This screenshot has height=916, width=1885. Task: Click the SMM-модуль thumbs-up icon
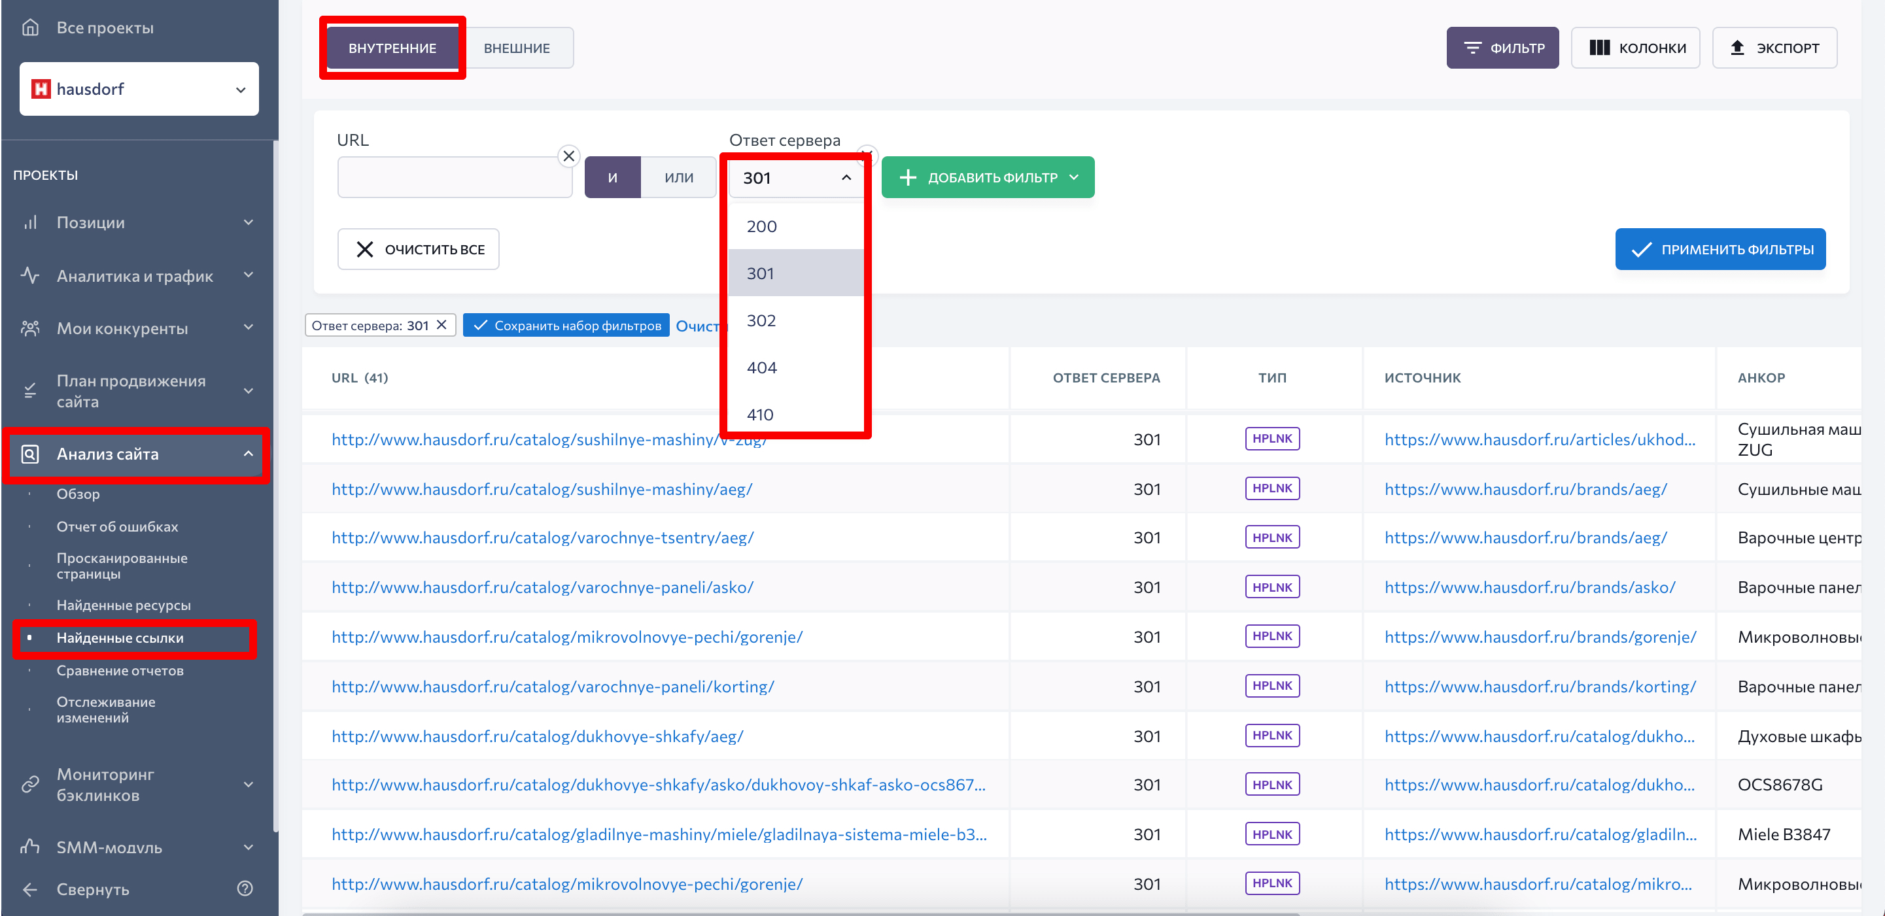[x=30, y=847]
